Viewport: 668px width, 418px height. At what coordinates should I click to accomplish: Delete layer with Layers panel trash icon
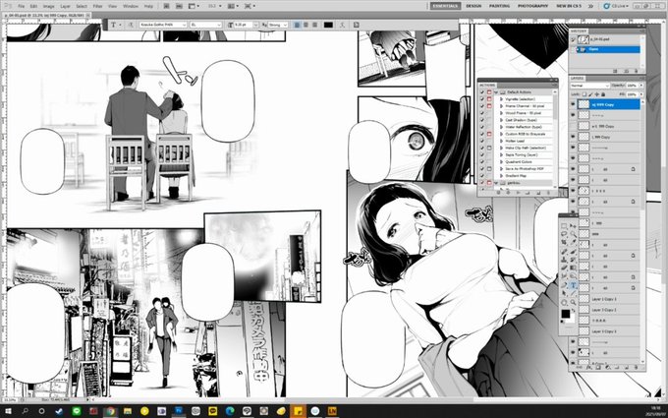[636, 367]
